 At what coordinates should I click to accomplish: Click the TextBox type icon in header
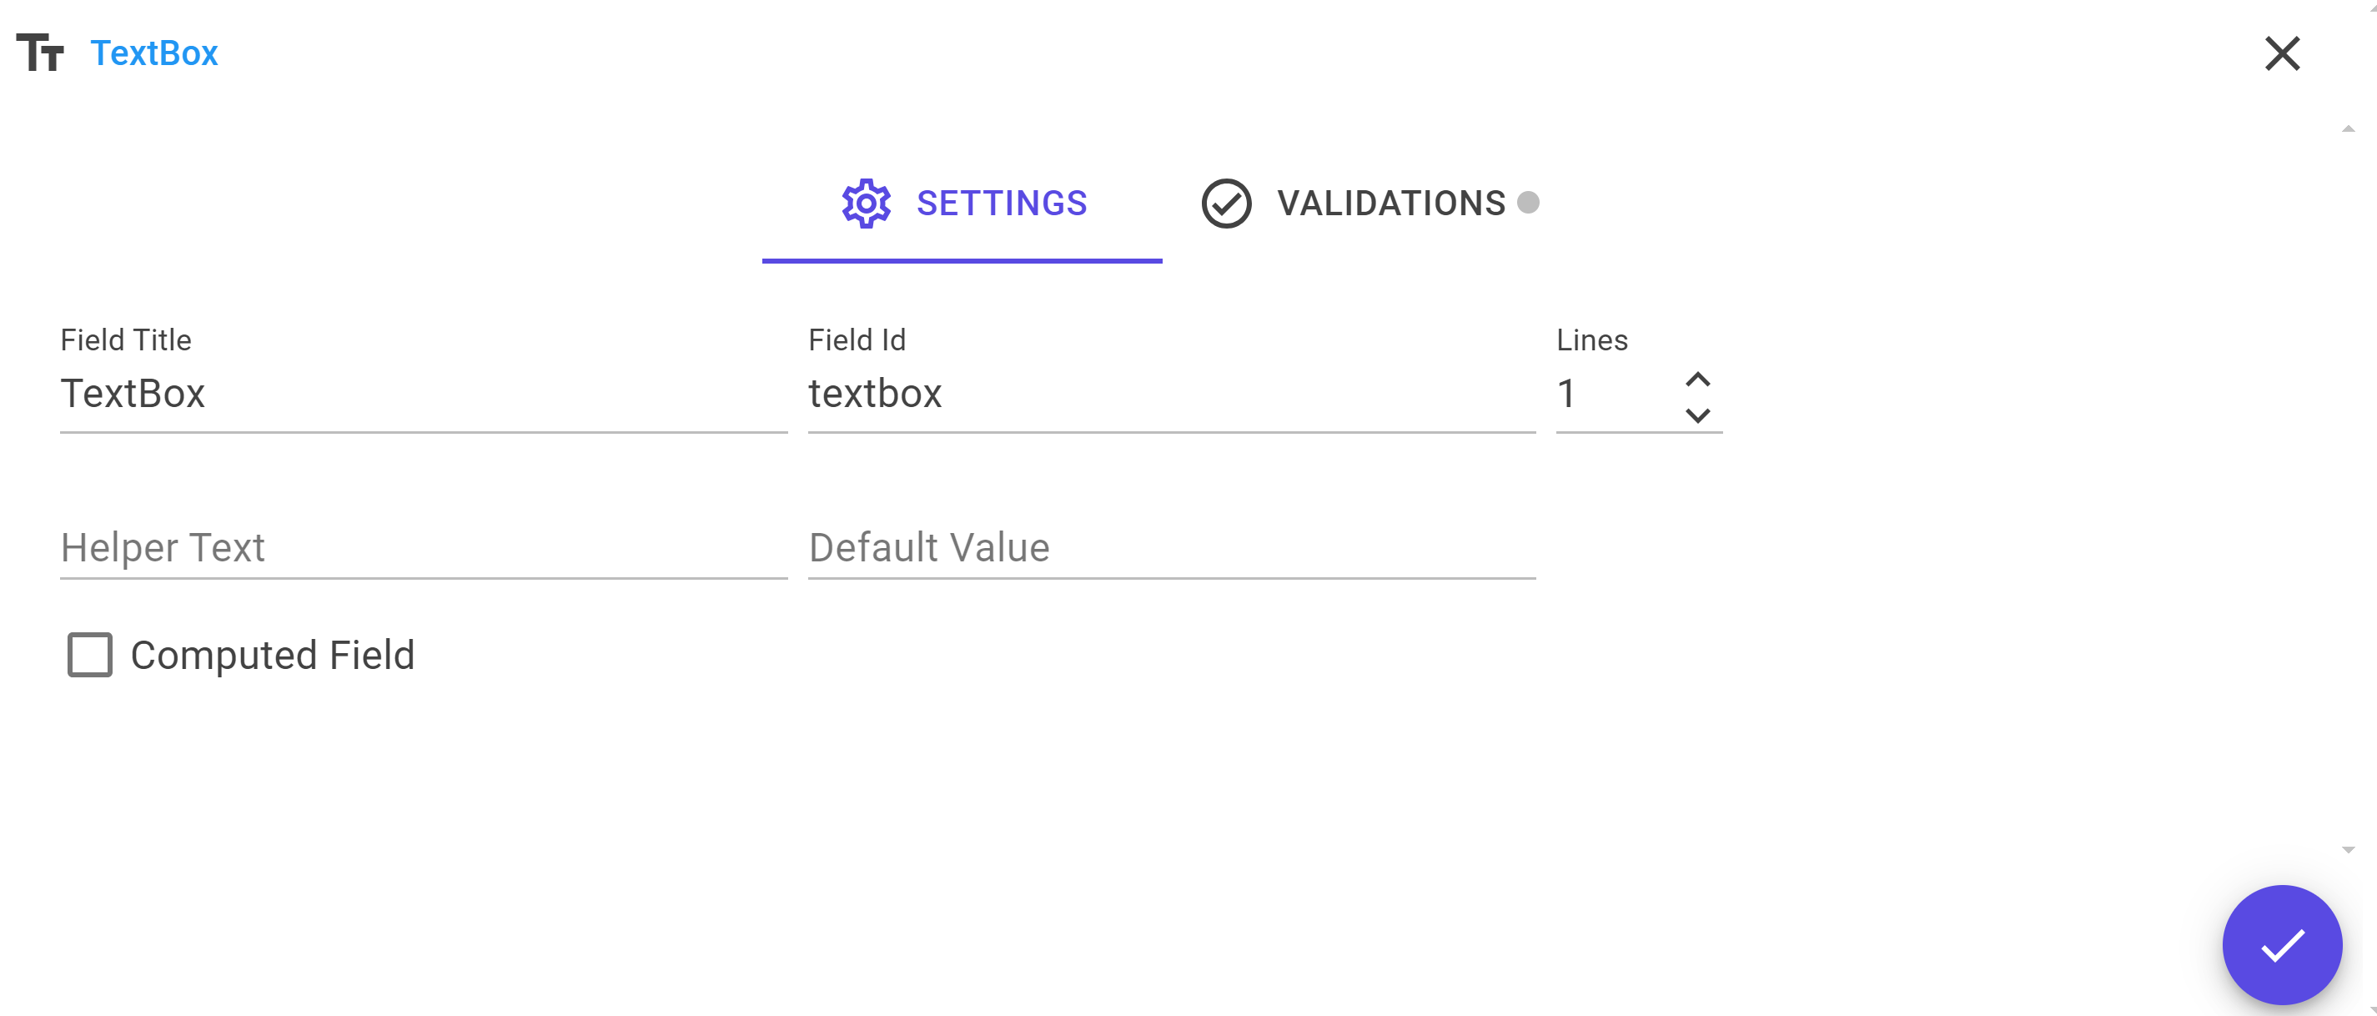click(x=41, y=53)
